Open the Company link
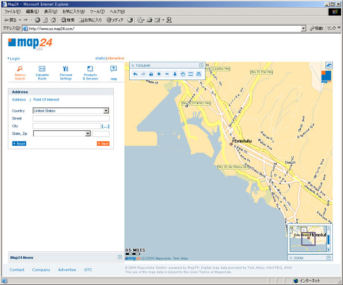This screenshot has width=343, height=285. pos(41,270)
